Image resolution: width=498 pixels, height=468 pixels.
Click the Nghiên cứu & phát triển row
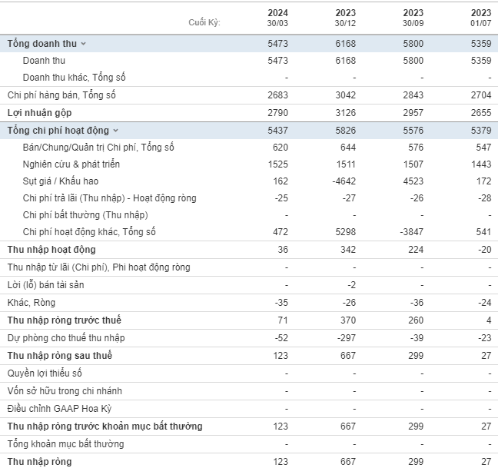point(71,164)
